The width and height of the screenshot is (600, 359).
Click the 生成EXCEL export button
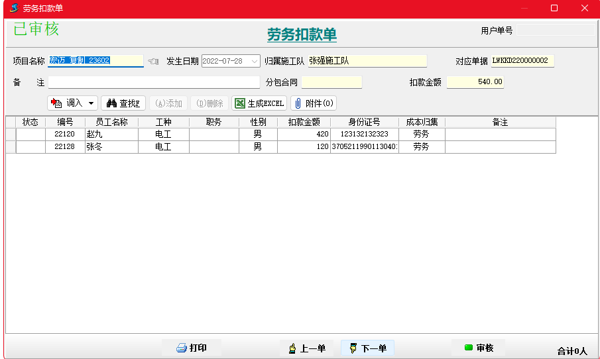[259, 103]
